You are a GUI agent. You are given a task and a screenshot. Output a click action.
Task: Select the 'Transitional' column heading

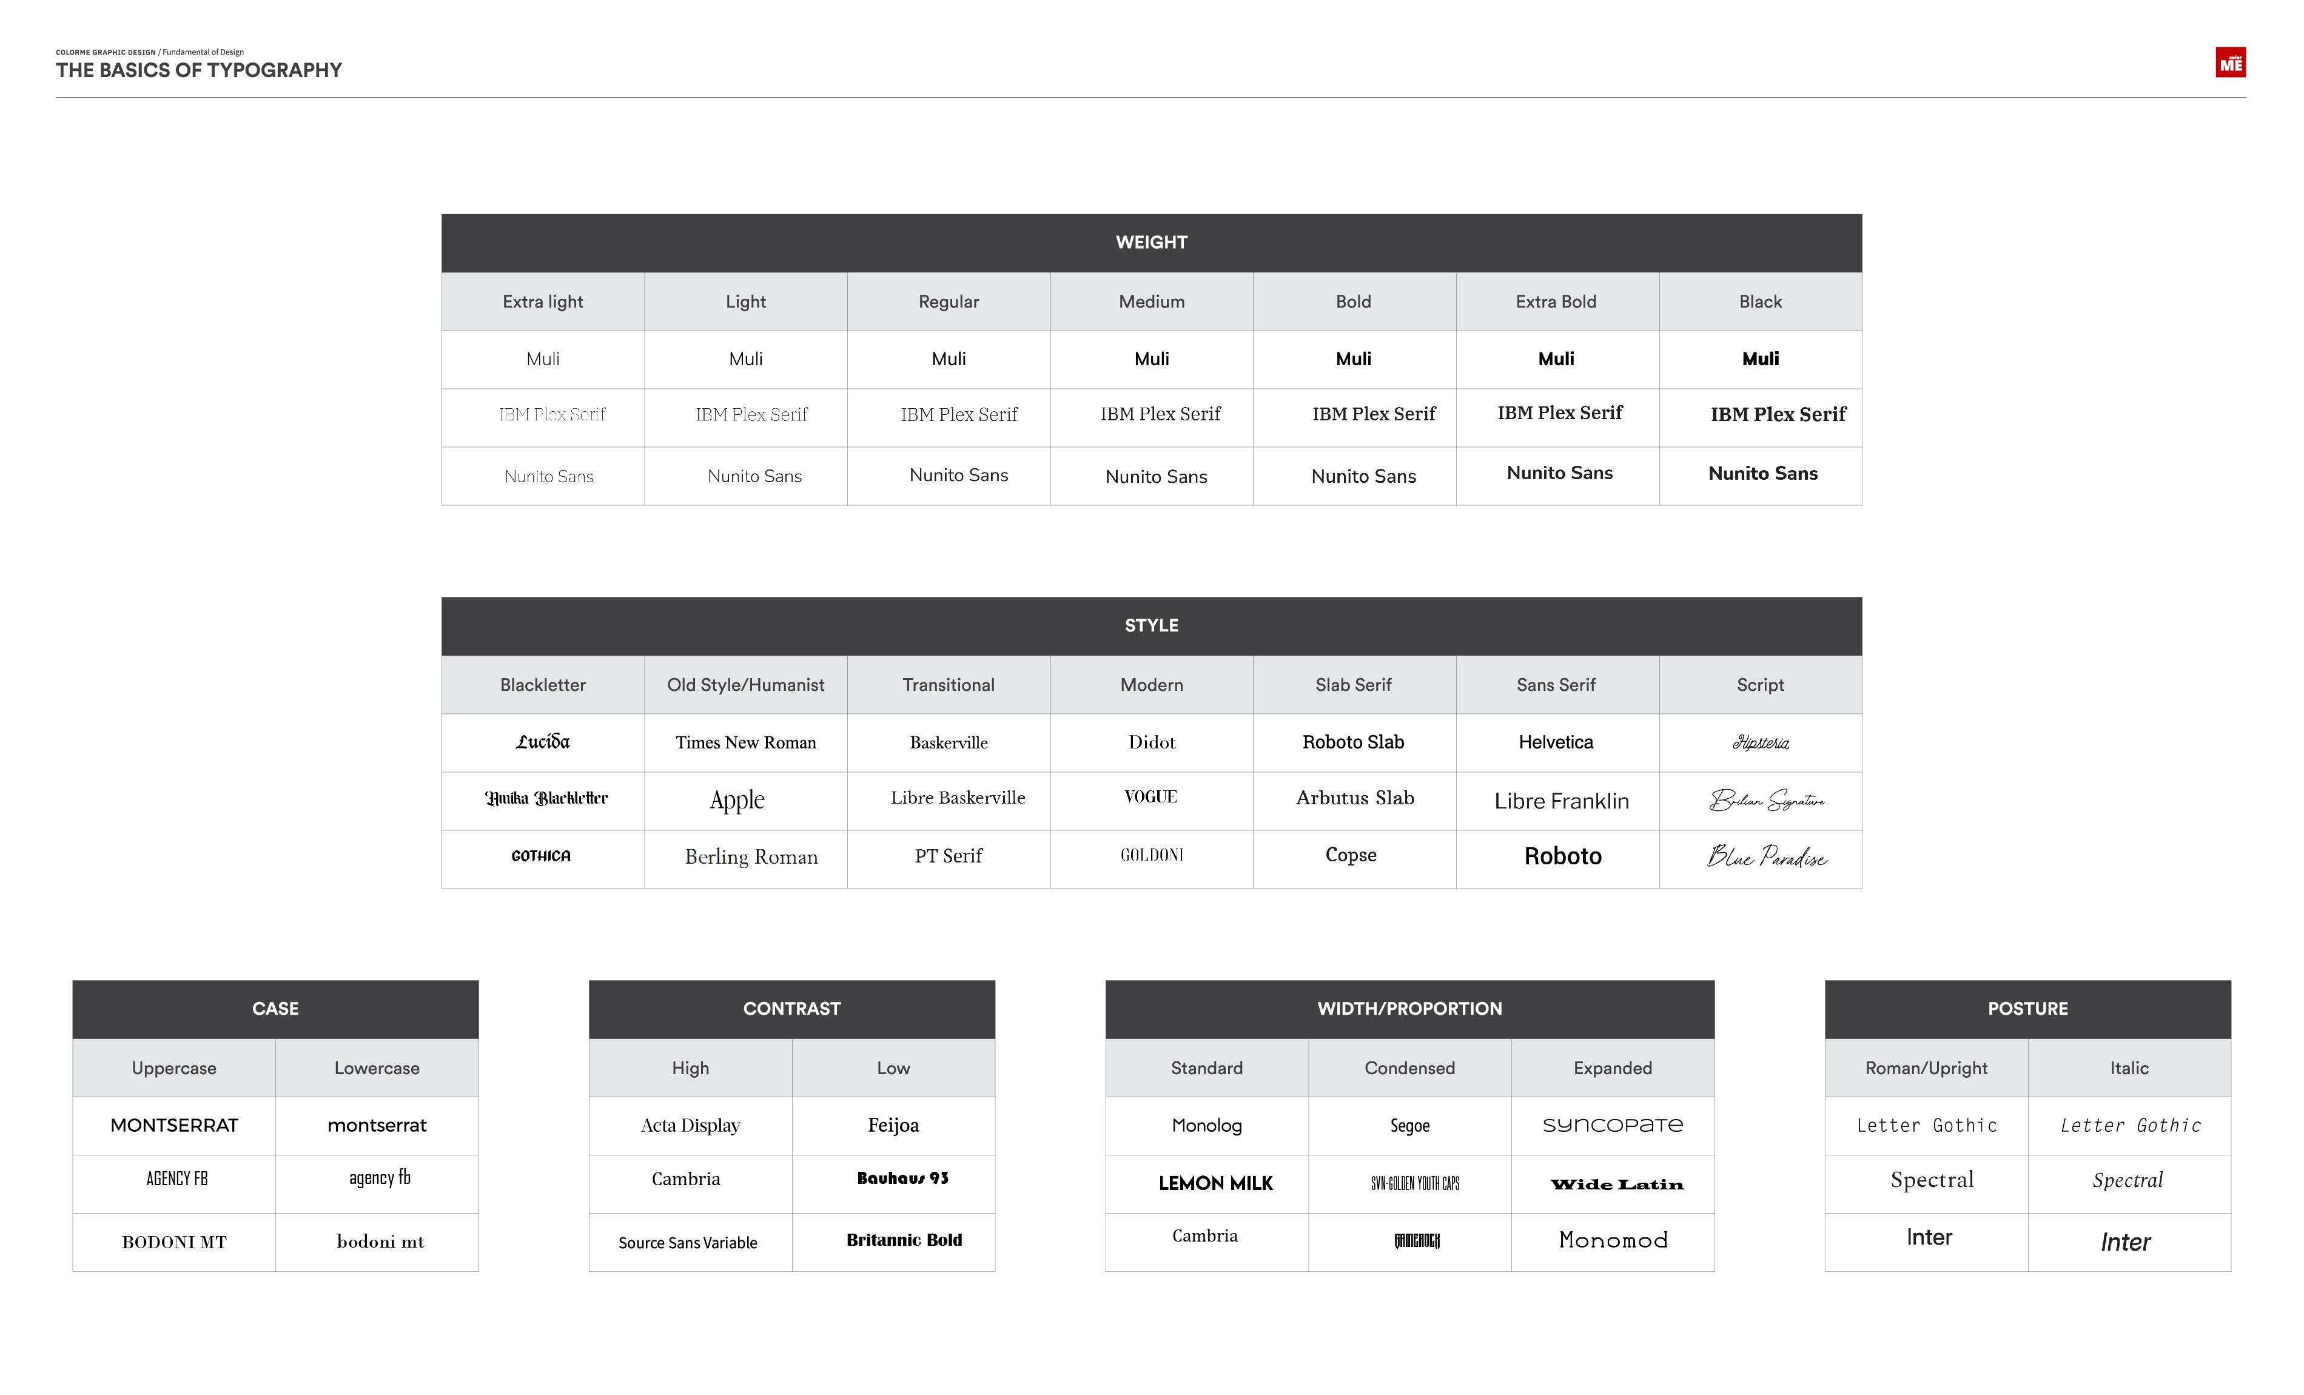tap(948, 685)
